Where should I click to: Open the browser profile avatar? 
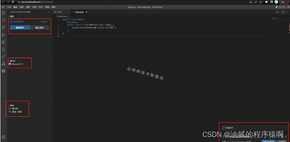pos(276,2)
